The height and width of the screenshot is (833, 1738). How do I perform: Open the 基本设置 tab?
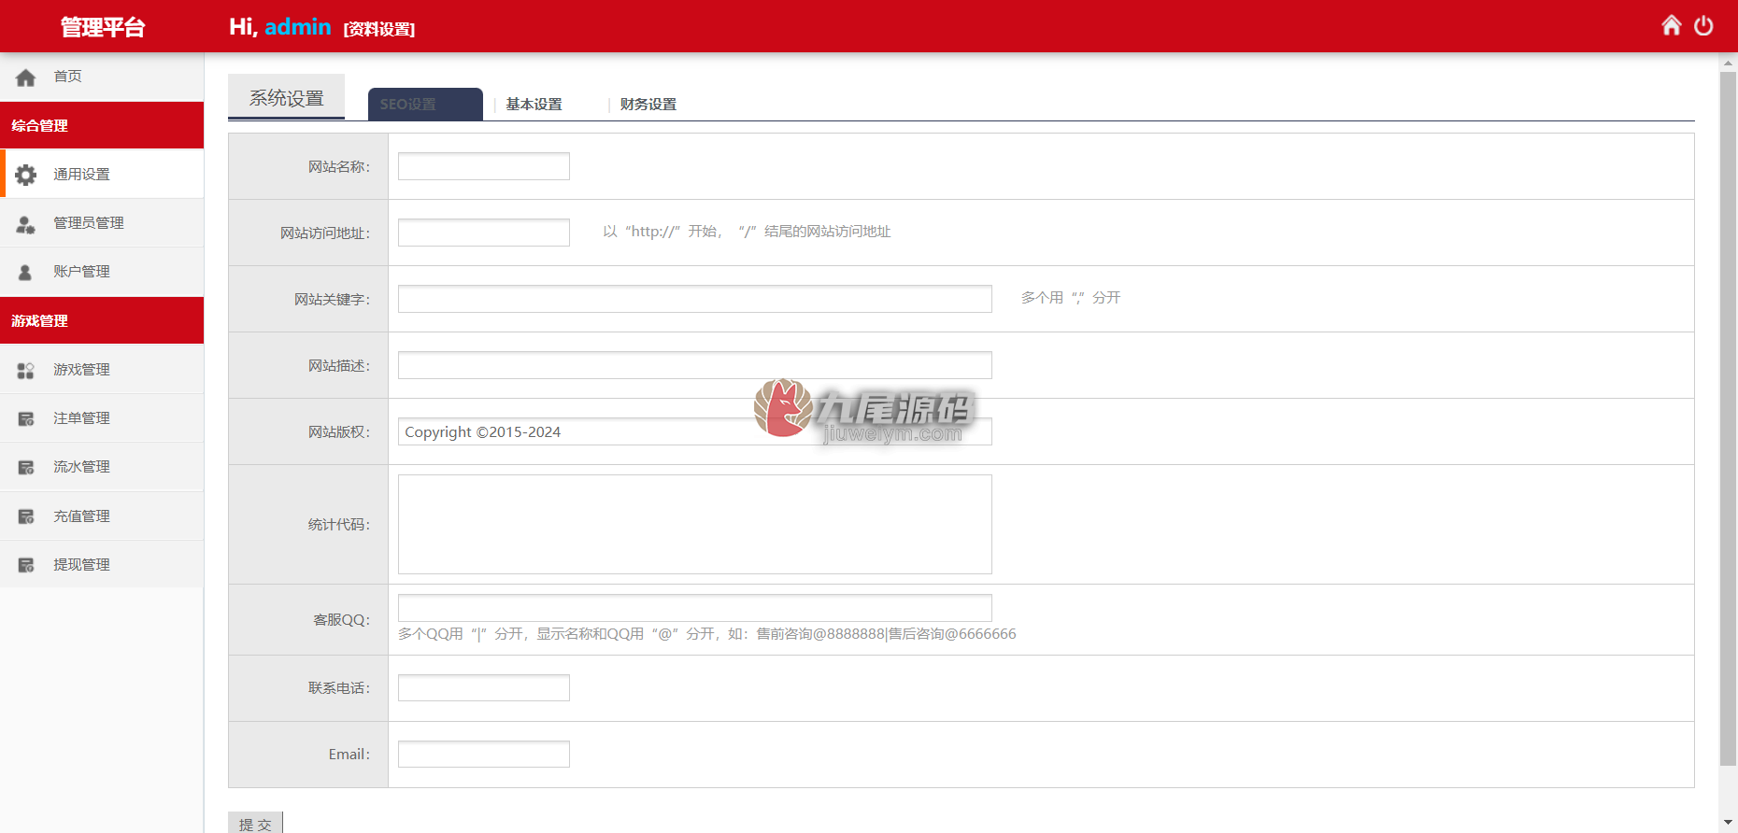point(534,105)
